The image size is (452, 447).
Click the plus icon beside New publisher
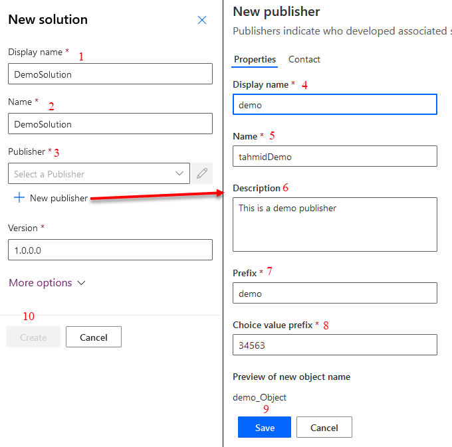pyautogui.click(x=19, y=198)
